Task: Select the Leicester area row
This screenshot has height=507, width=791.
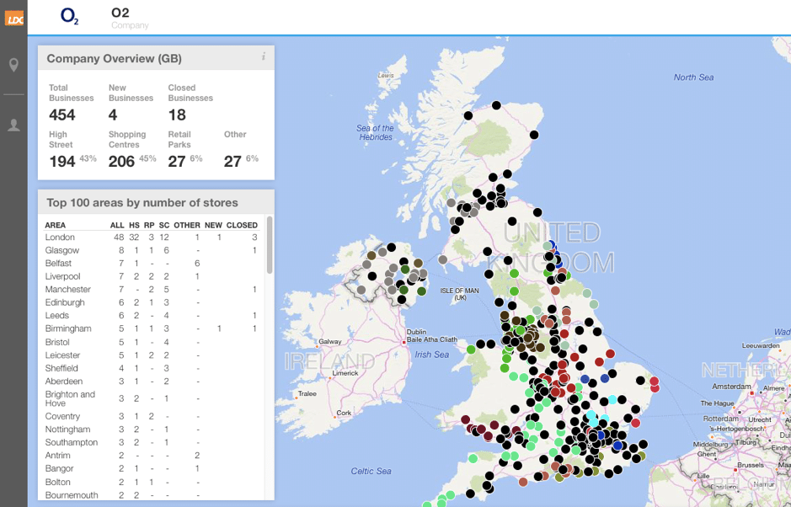Action: click(x=152, y=355)
